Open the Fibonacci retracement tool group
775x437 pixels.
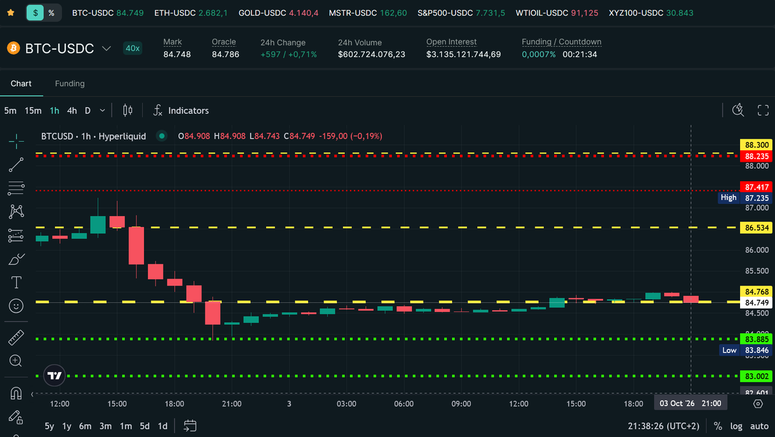coord(16,188)
